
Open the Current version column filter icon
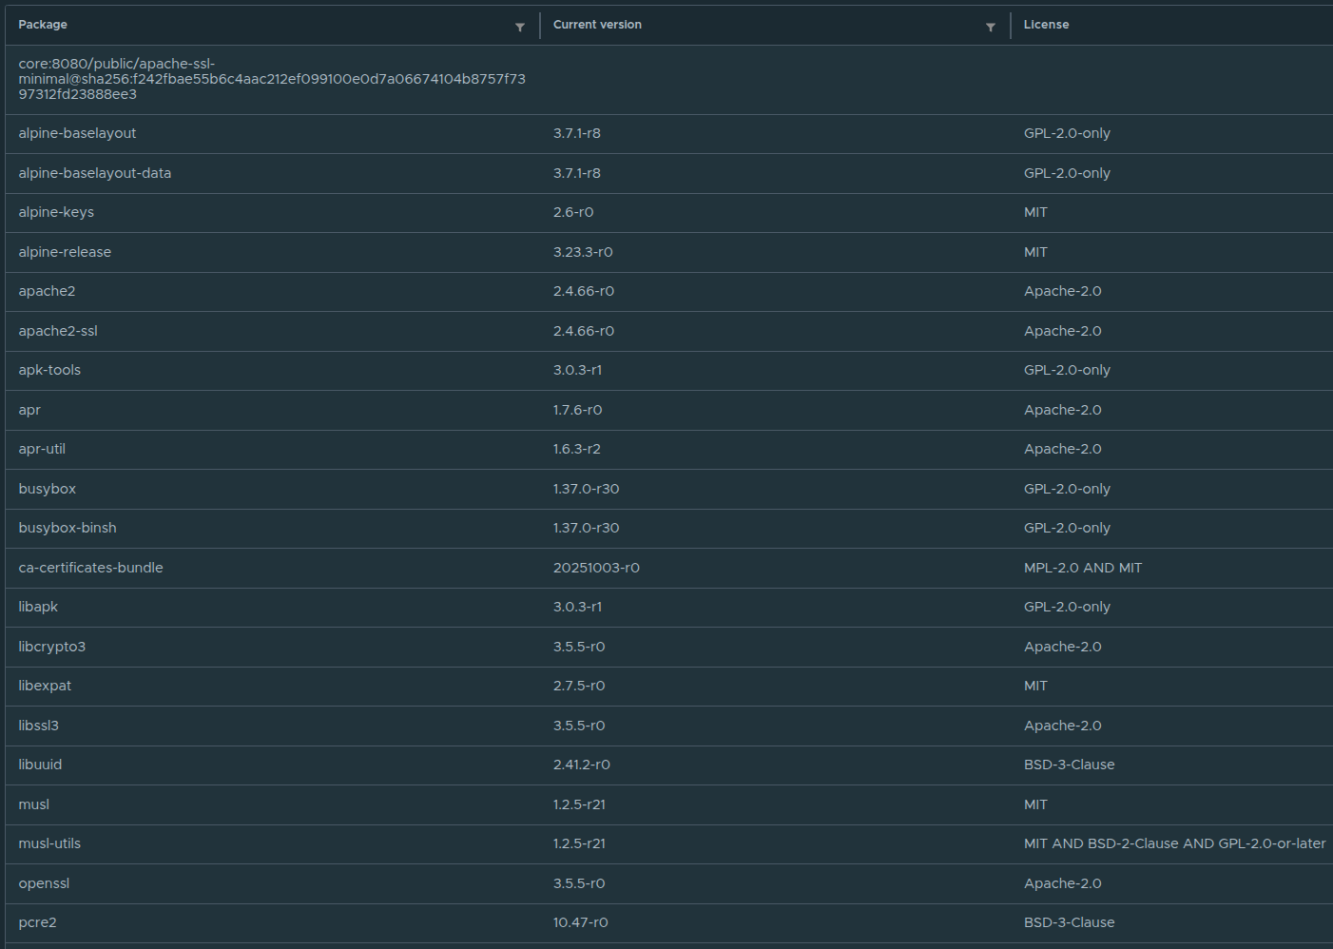pyautogui.click(x=991, y=28)
